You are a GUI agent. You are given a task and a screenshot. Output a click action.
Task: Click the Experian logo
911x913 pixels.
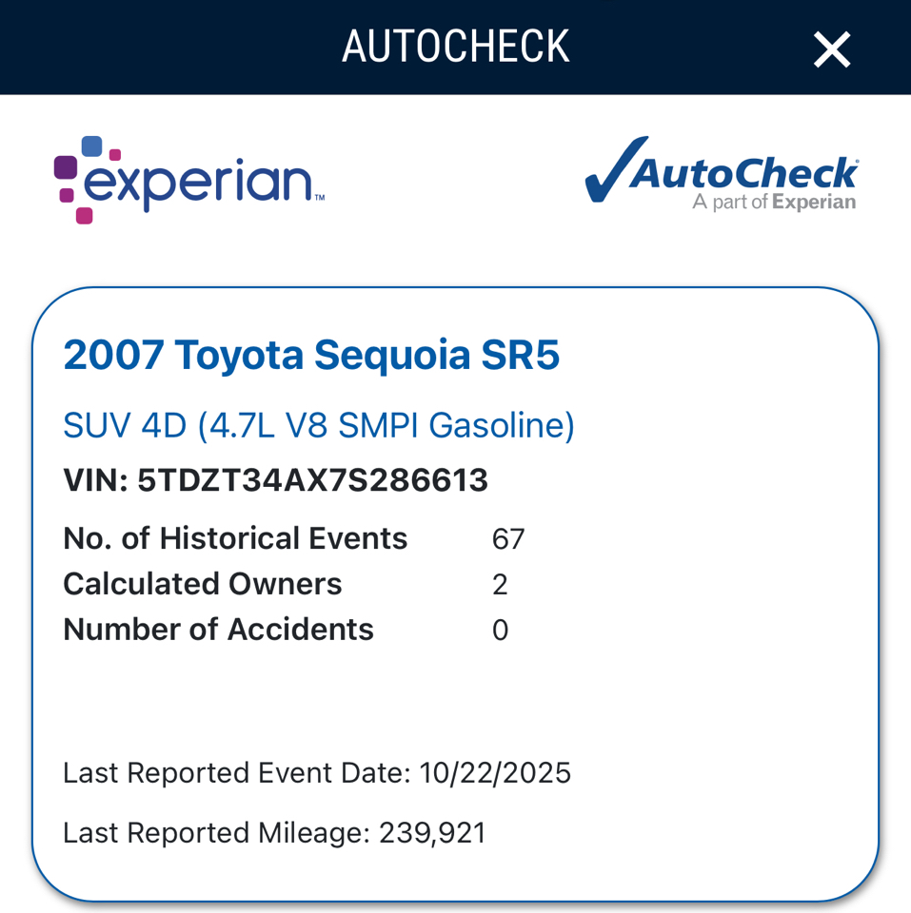tap(189, 180)
